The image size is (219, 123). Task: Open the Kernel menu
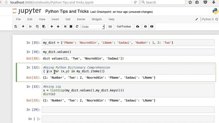point(81,19)
